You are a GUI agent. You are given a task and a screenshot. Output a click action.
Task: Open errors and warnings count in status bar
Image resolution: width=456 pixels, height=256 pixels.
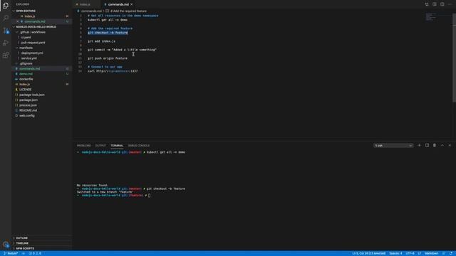35,253
